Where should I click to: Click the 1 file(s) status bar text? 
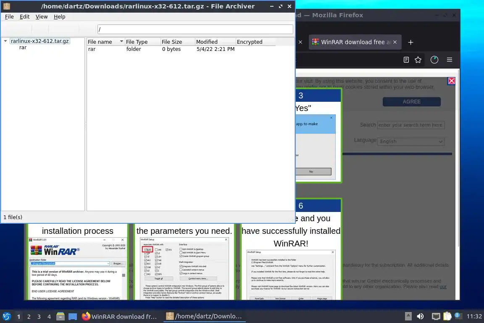click(13, 217)
